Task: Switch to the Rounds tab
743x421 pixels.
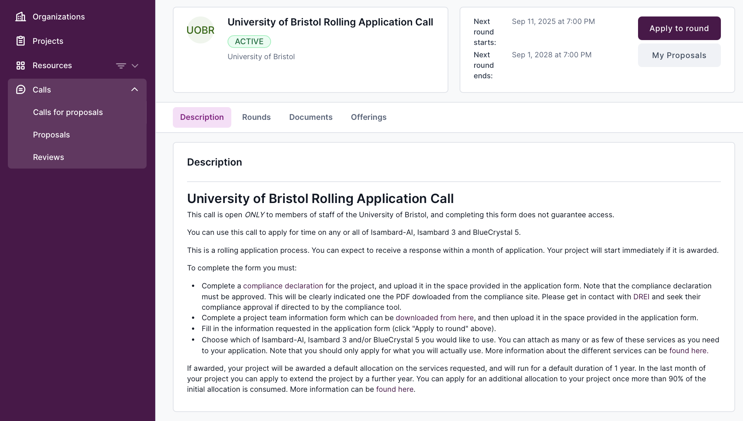Action: coord(256,117)
